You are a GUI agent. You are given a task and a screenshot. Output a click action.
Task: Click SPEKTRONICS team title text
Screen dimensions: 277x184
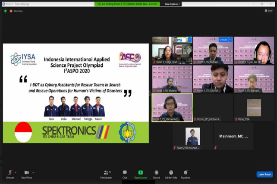pyautogui.click(x=69, y=131)
